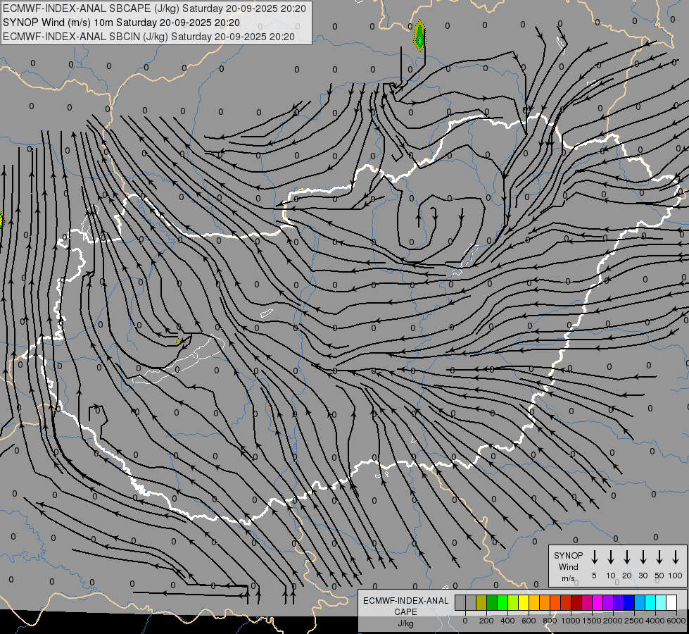Viewport: 689px width, 634px height.
Task: Click the 100 m/s wind legend arrow
Action: [x=676, y=557]
